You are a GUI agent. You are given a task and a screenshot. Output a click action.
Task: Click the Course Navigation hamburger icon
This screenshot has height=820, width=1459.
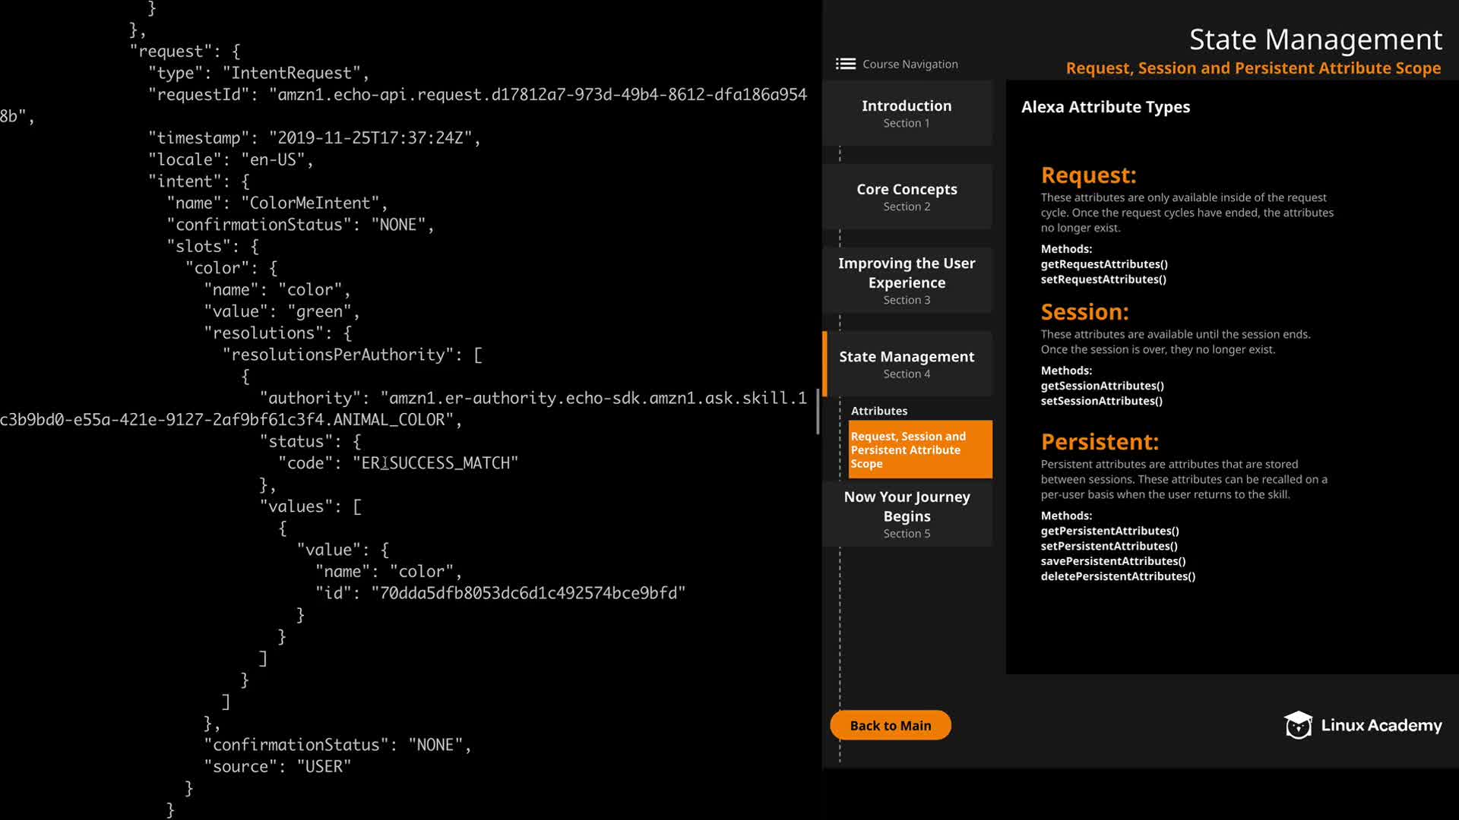click(845, 64)
